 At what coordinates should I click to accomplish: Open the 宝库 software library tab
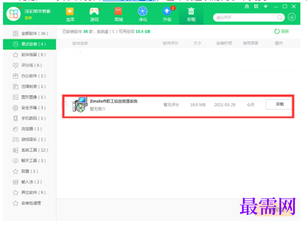pos(70,14)
